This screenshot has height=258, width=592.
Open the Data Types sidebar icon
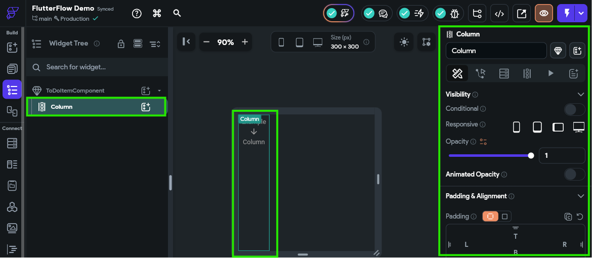pyautogui.click(x=12, y=164)
